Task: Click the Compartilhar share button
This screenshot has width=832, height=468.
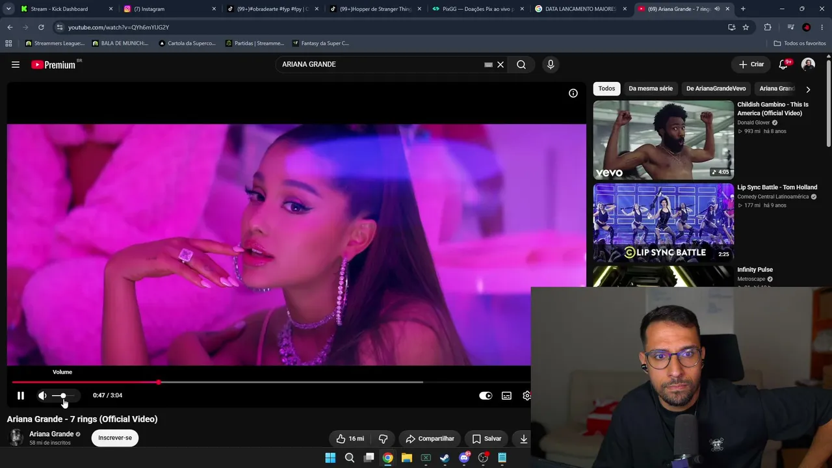Action: [430, 439]
